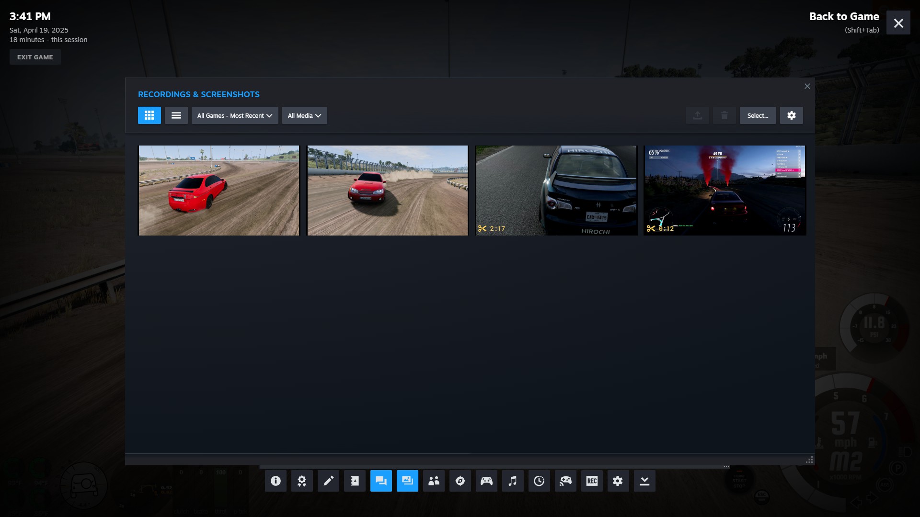The height and width of the screenshot is (517, 920).
Task: Open the Remote Play streaming controller icon
Action: coord(565,481)
